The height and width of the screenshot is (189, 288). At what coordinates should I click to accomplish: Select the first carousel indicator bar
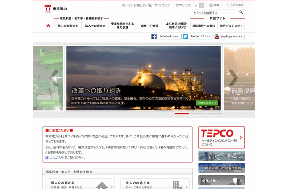182,114
